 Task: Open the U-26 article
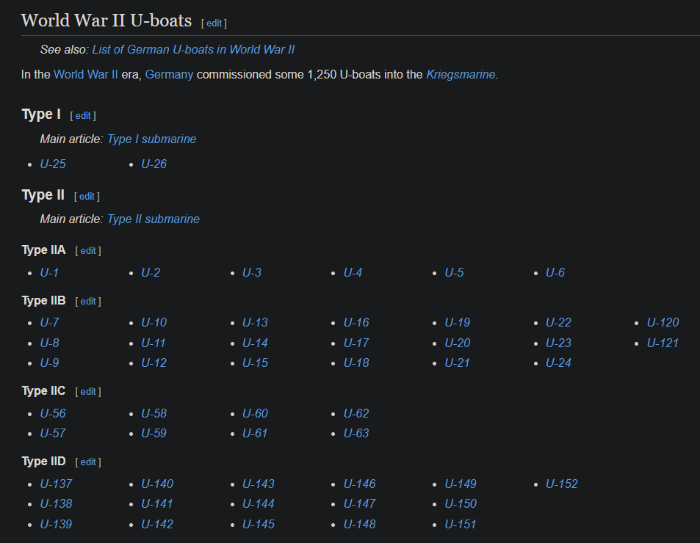click(x=154, y=164)
